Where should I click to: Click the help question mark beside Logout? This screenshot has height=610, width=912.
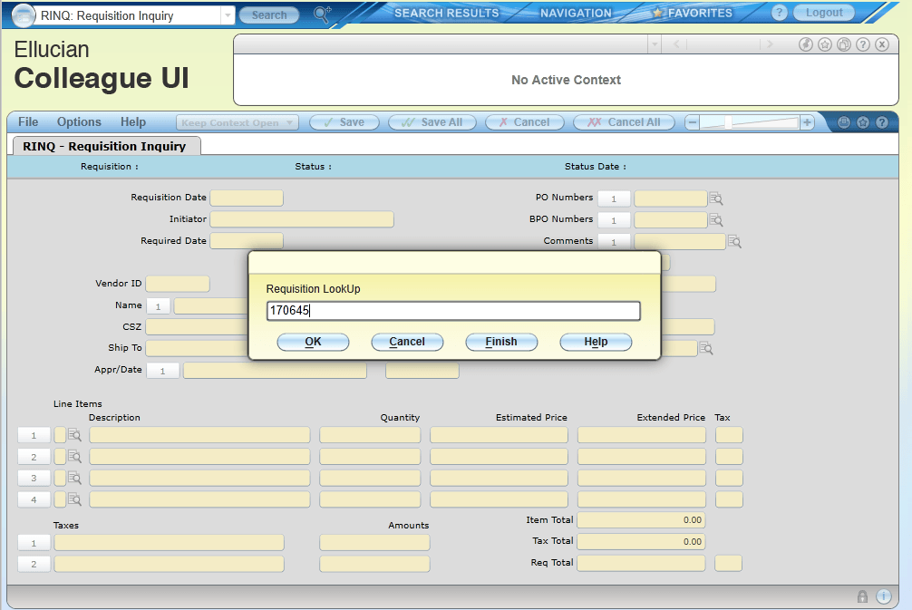[779, 14]
